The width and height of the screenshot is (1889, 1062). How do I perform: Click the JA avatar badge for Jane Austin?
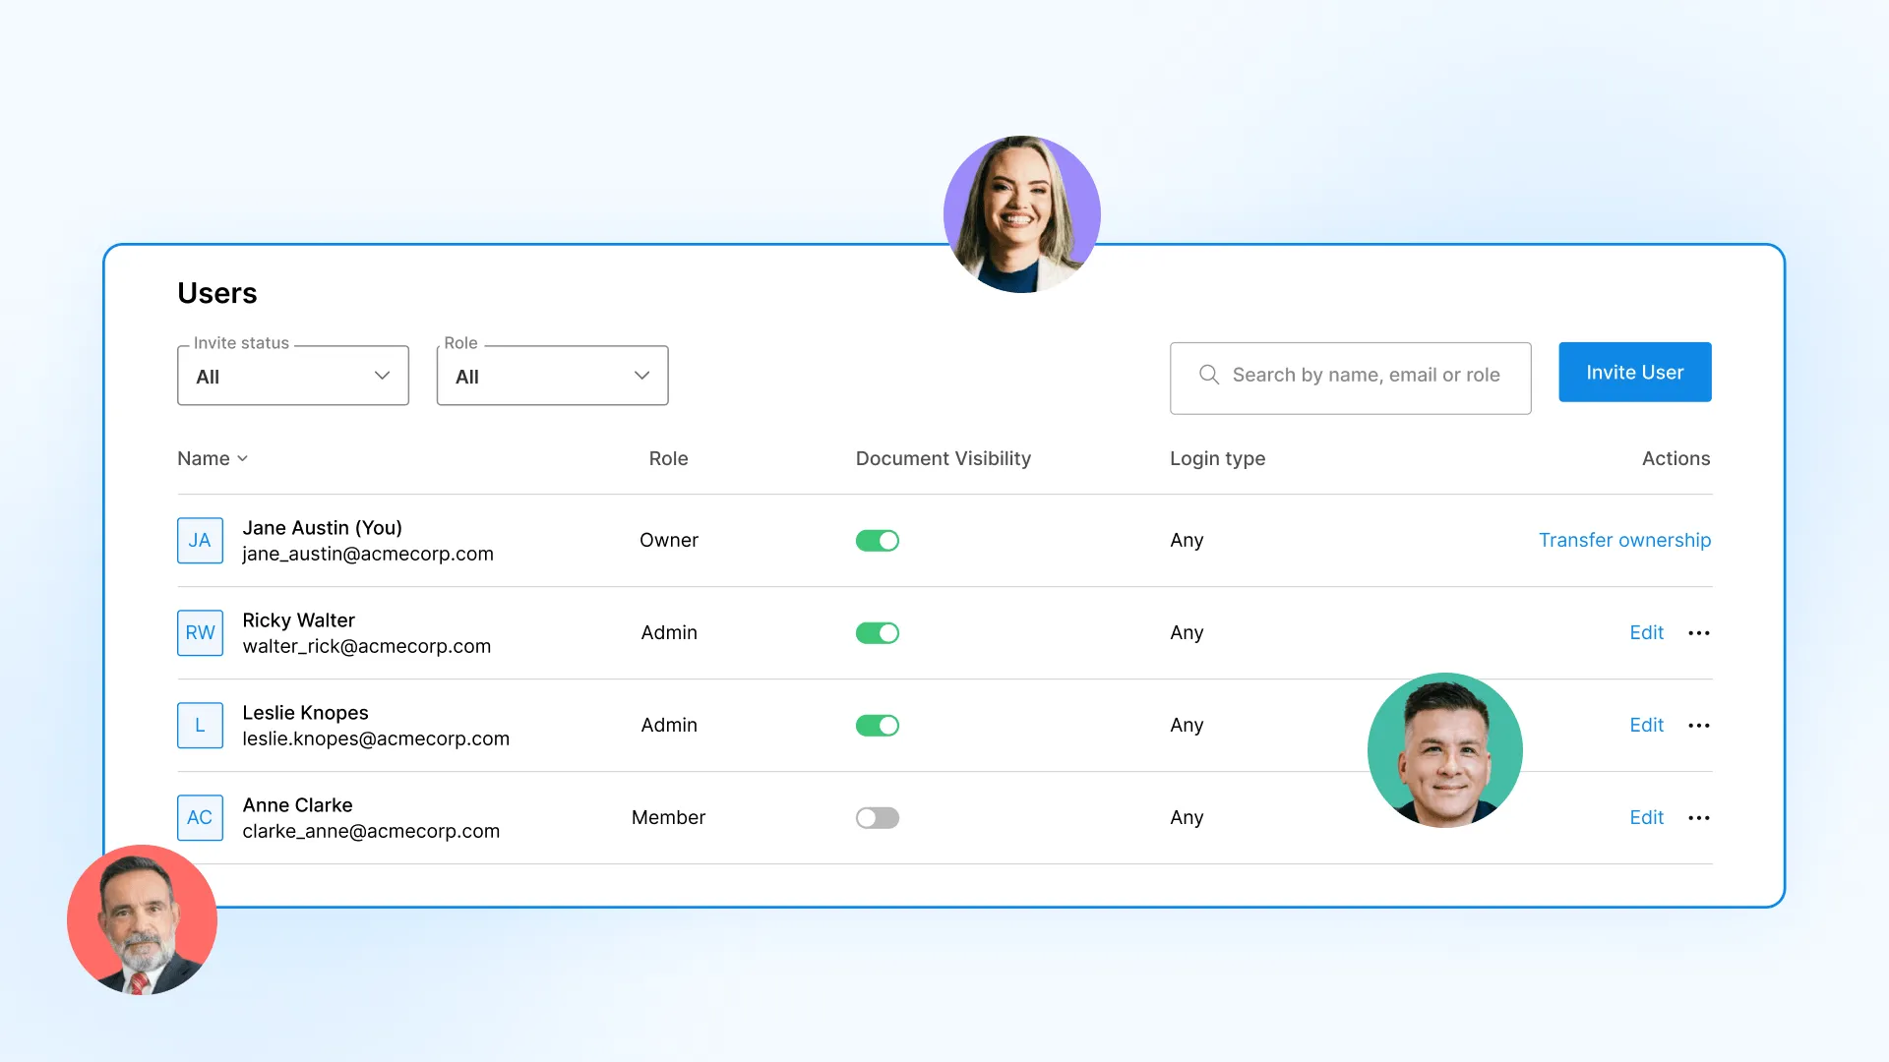200,540
